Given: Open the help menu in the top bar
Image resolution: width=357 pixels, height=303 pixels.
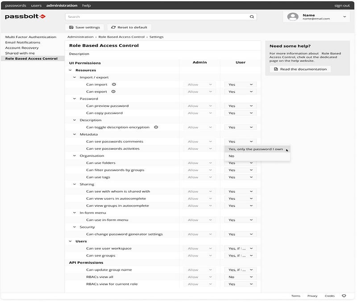Looking at the screenshot, I should (86, 5).
